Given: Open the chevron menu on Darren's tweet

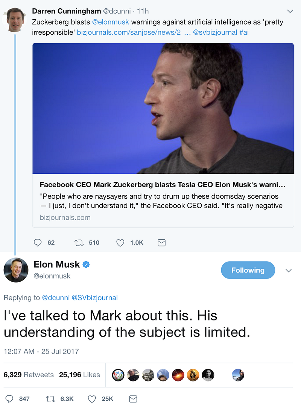Looking at the screenshot, I should [x=290, y=11].
